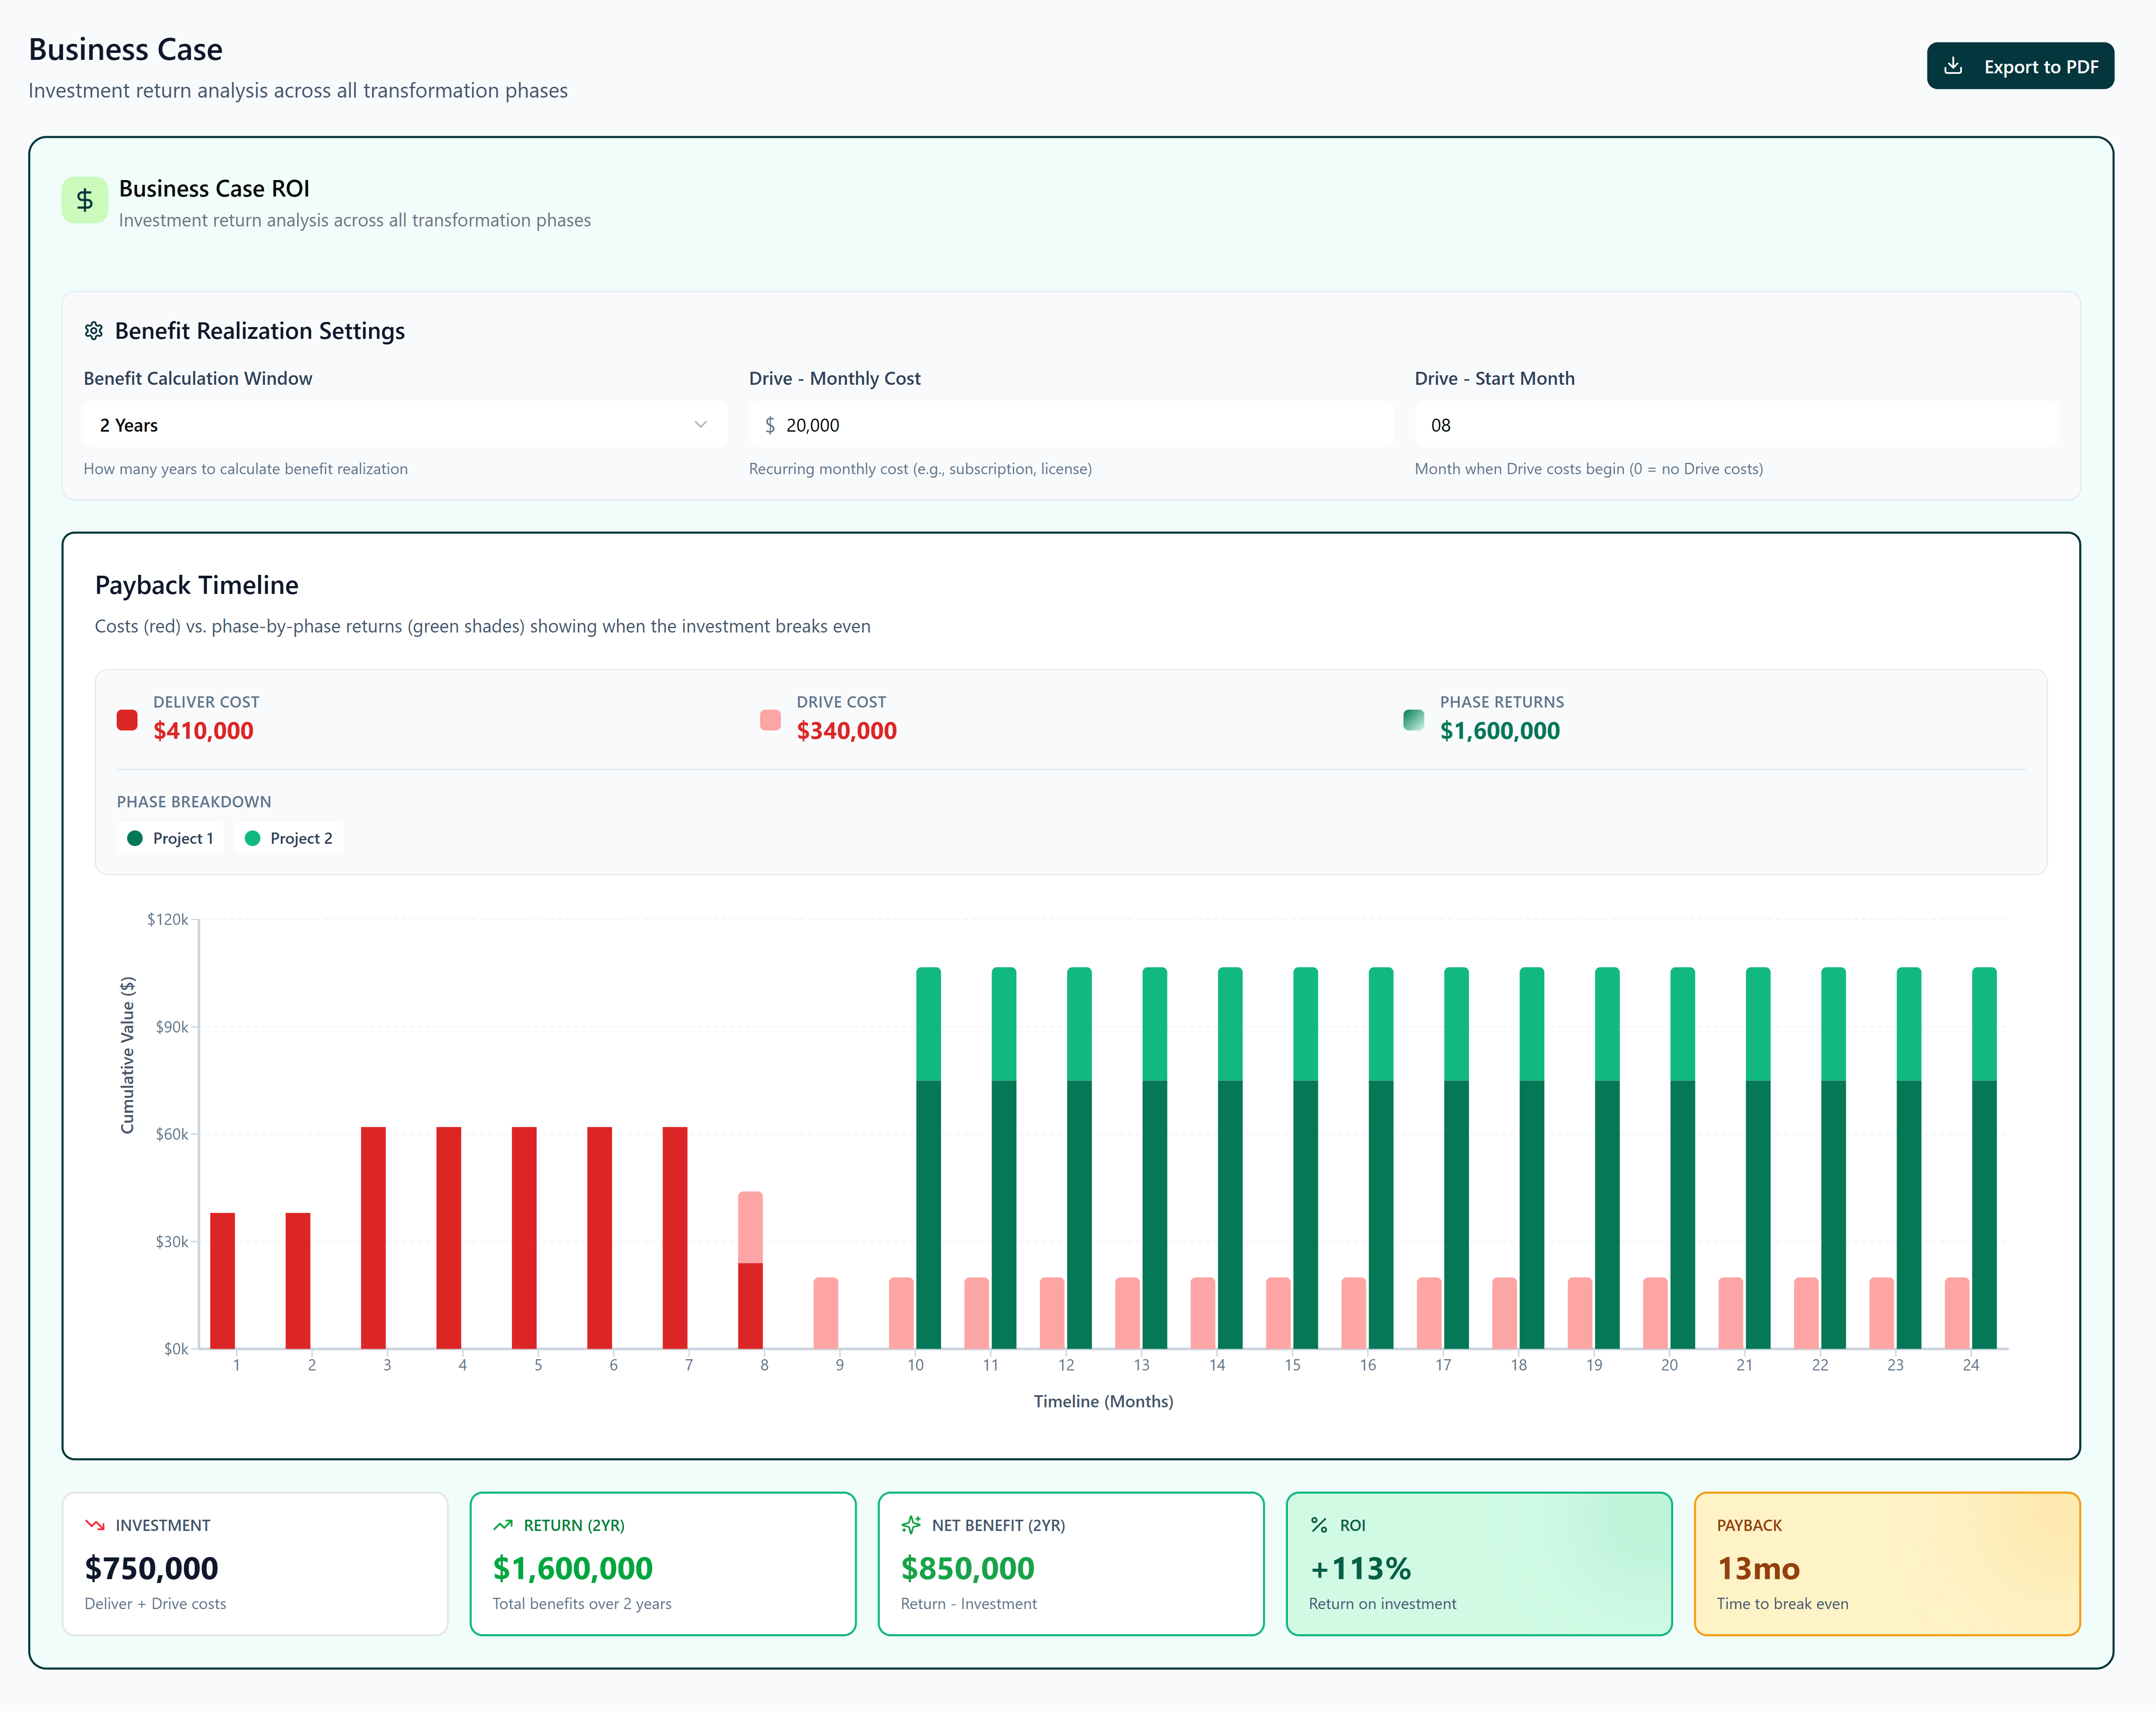2156x1711 pixels.
Task: Click the download icon in the Export button
Action: 1953,66
